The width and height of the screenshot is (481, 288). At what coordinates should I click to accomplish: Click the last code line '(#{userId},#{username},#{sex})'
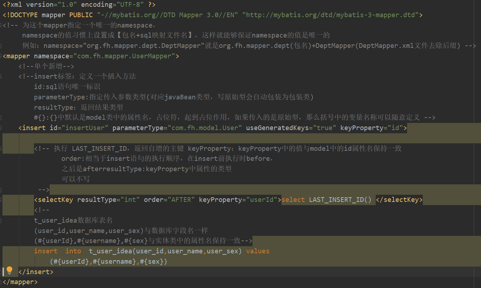109,262
